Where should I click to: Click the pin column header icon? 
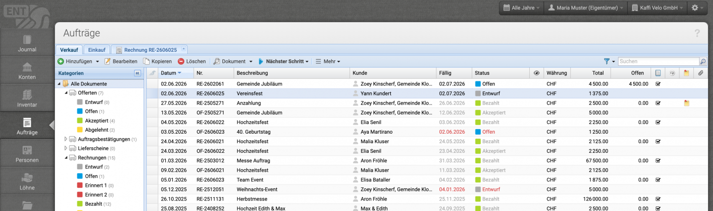(x=153, y=73)
